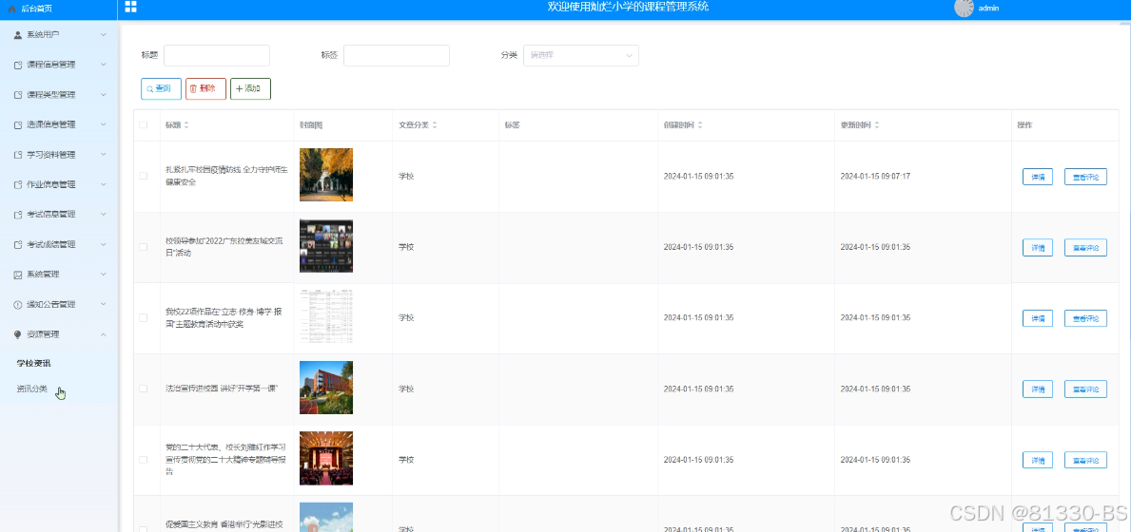
Task: Sort the table by 标题 column arrows
Action: coord(186,125)
